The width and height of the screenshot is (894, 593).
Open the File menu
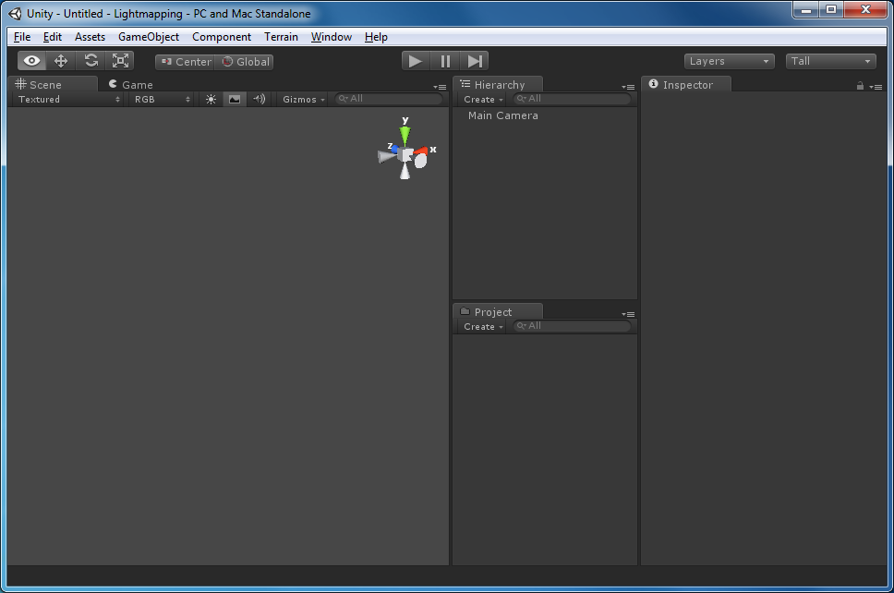[22, 37]
